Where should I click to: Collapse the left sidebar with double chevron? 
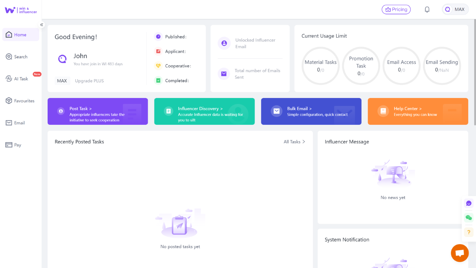[x=42, y=25]
